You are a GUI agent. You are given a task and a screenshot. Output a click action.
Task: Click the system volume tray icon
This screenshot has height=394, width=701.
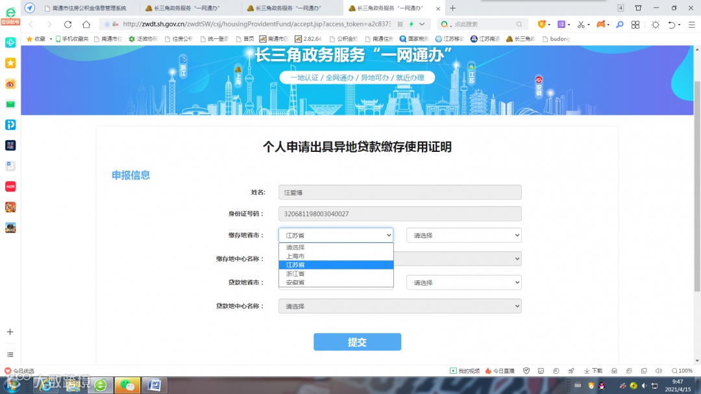644,386
